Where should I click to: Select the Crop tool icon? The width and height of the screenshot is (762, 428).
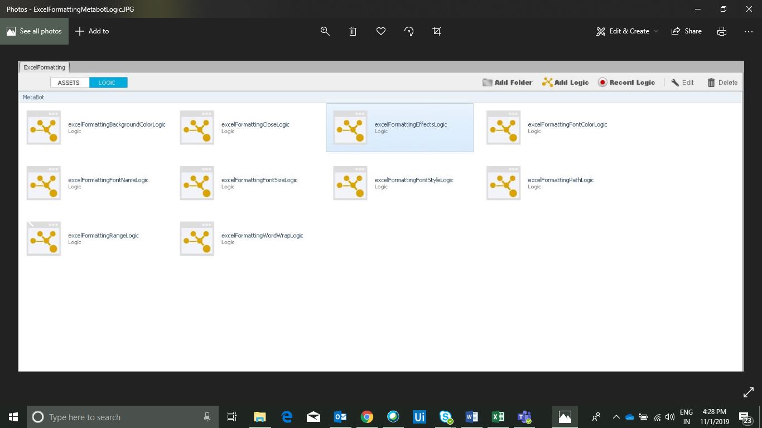pos(437,31)
